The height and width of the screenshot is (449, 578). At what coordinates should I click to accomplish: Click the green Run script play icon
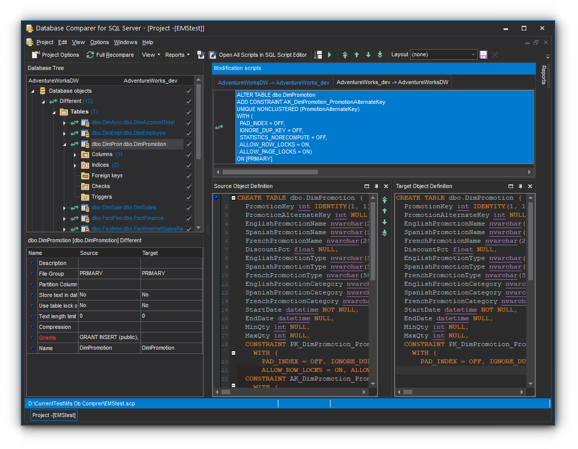tap(330, 55)
